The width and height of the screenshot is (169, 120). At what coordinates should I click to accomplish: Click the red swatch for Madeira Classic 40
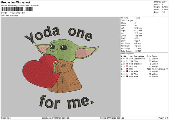click(127, 69)
